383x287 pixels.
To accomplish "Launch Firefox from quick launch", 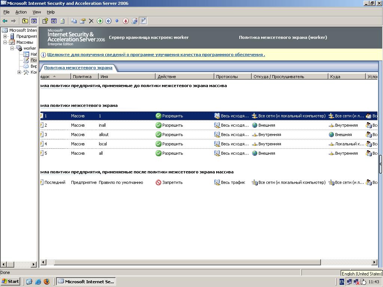I will point(47,281).
